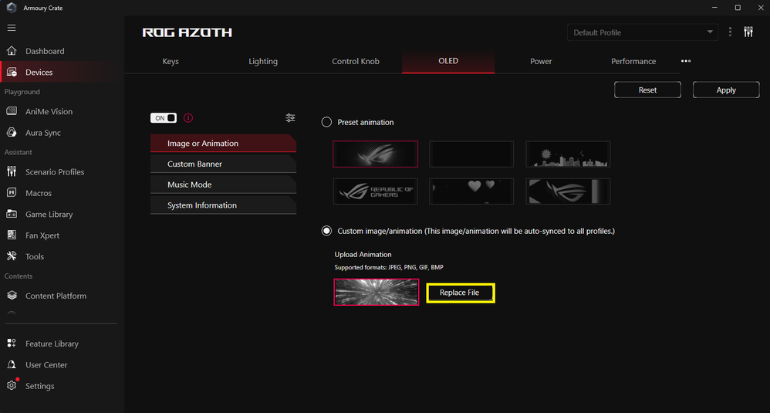Switch to the Lighting tab
Image resolution: width=770 pixels, height=413 pixels.
tap(263, 61)
